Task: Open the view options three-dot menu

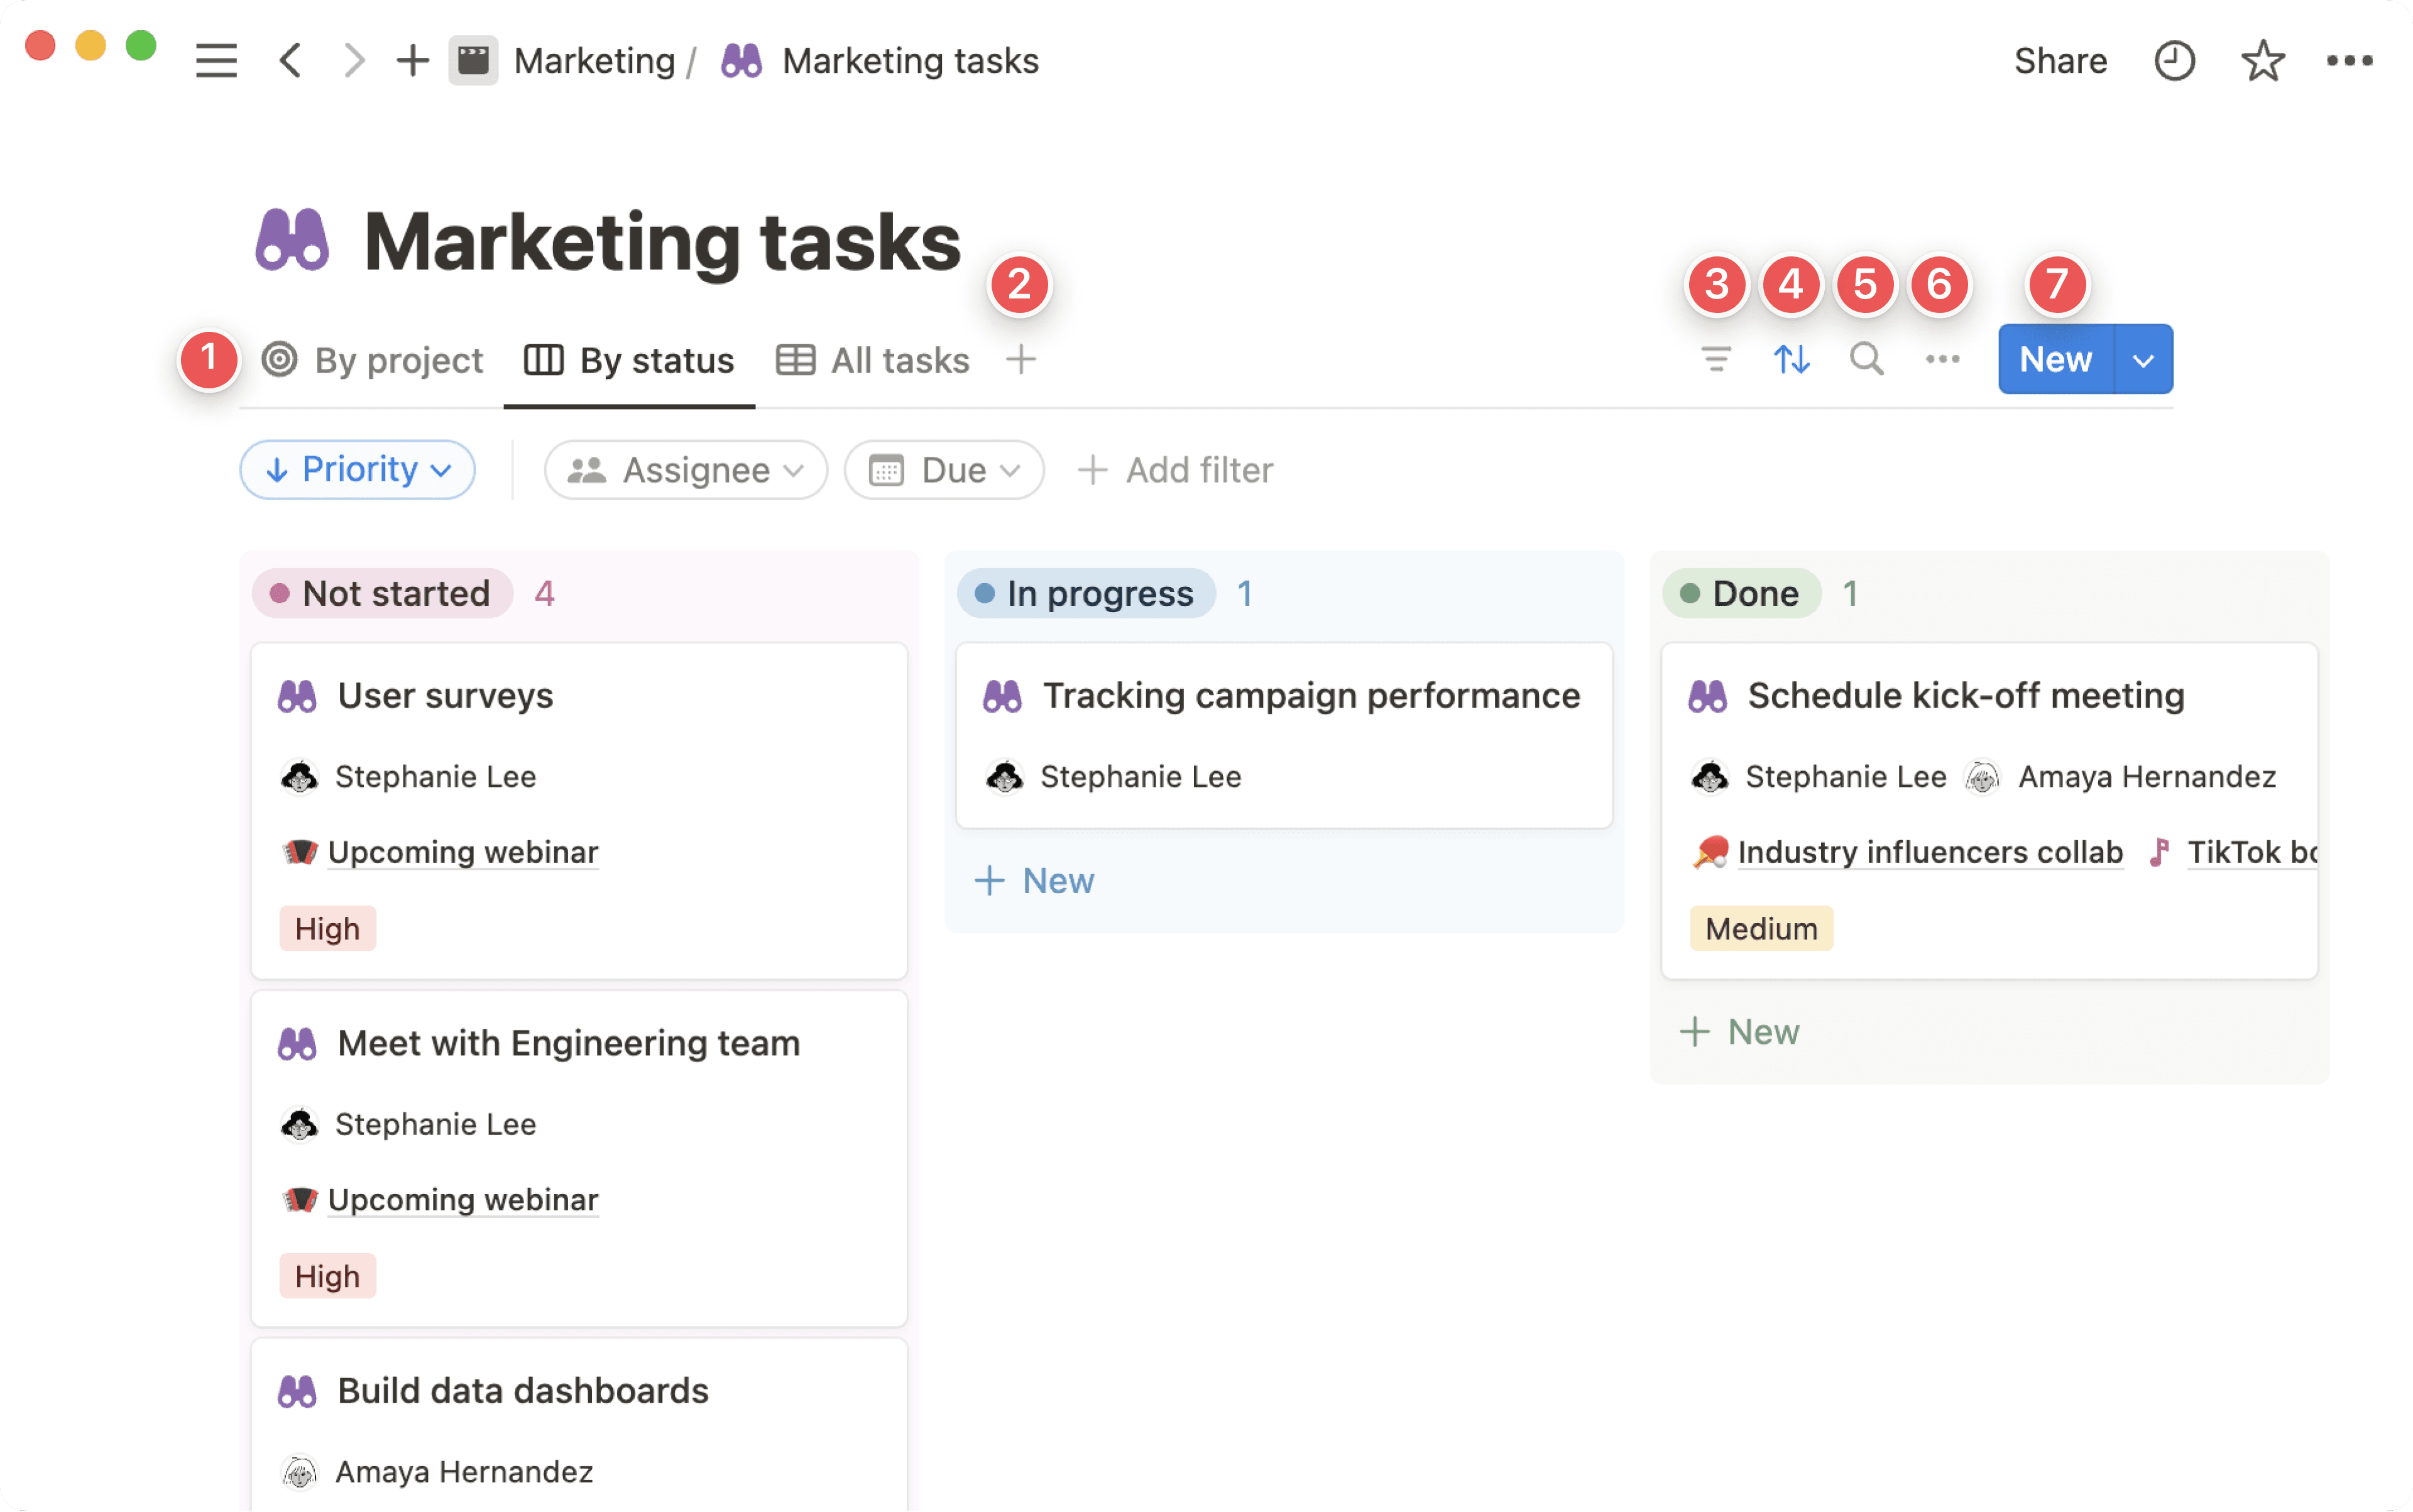Action: pos(1942,359)
